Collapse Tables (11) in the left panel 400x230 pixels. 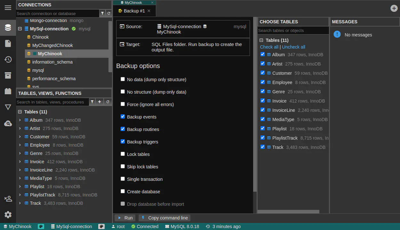click(20, 112)
